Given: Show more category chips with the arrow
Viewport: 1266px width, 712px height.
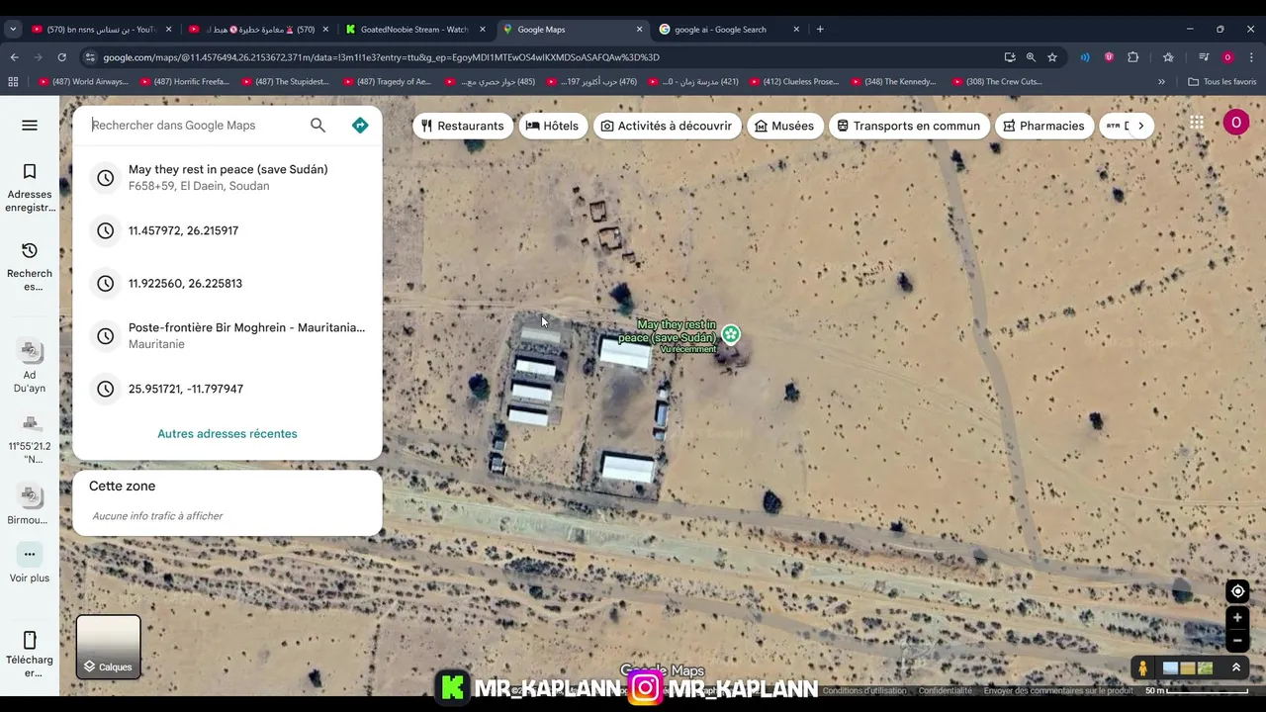Looking at the screenshot, I should pos(1140,126).
